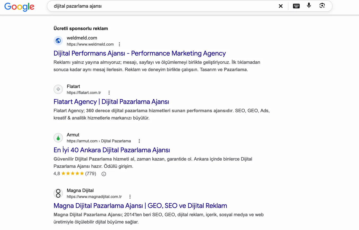This screenshot has height=230, width=359.
Task: Clear the search query with X
Action: (x=281, y=6)
